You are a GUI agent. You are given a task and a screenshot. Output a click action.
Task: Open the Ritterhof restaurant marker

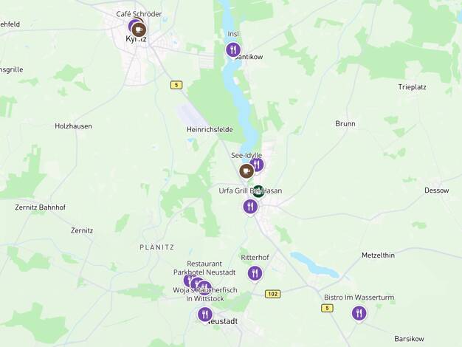click(255, 273)
